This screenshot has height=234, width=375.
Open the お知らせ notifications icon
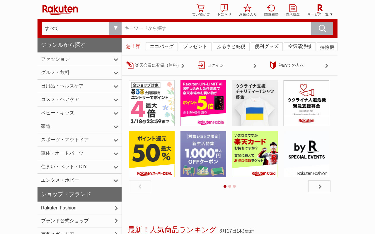224,8
